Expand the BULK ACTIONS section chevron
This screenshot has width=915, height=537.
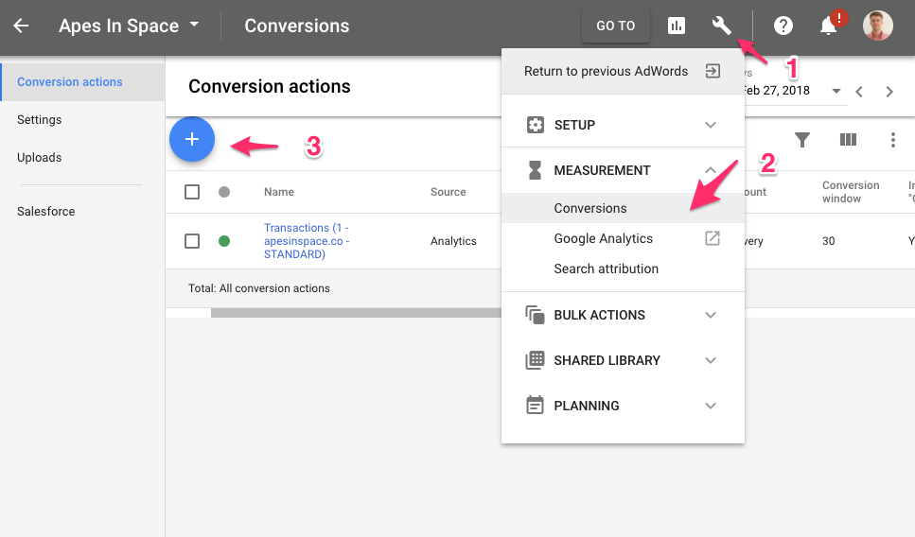point(711,315)
